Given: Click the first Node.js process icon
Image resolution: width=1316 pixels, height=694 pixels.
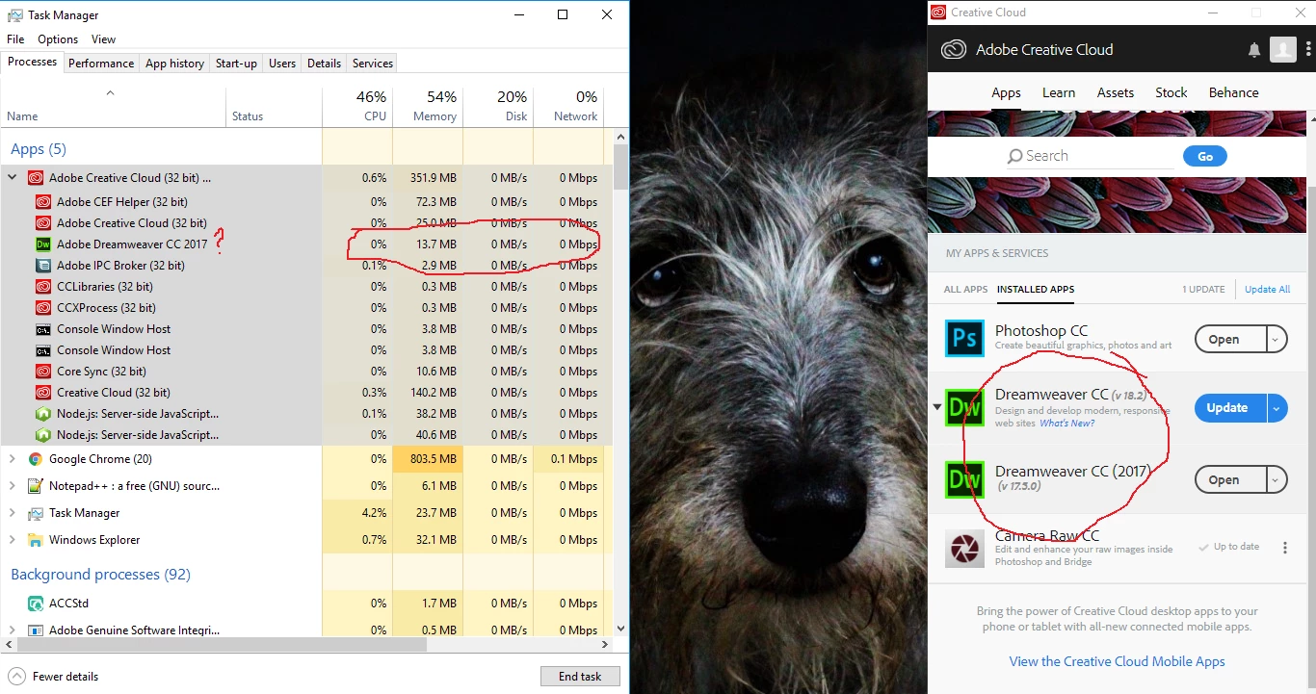Looking at the screenshot, I should point(42,414).
